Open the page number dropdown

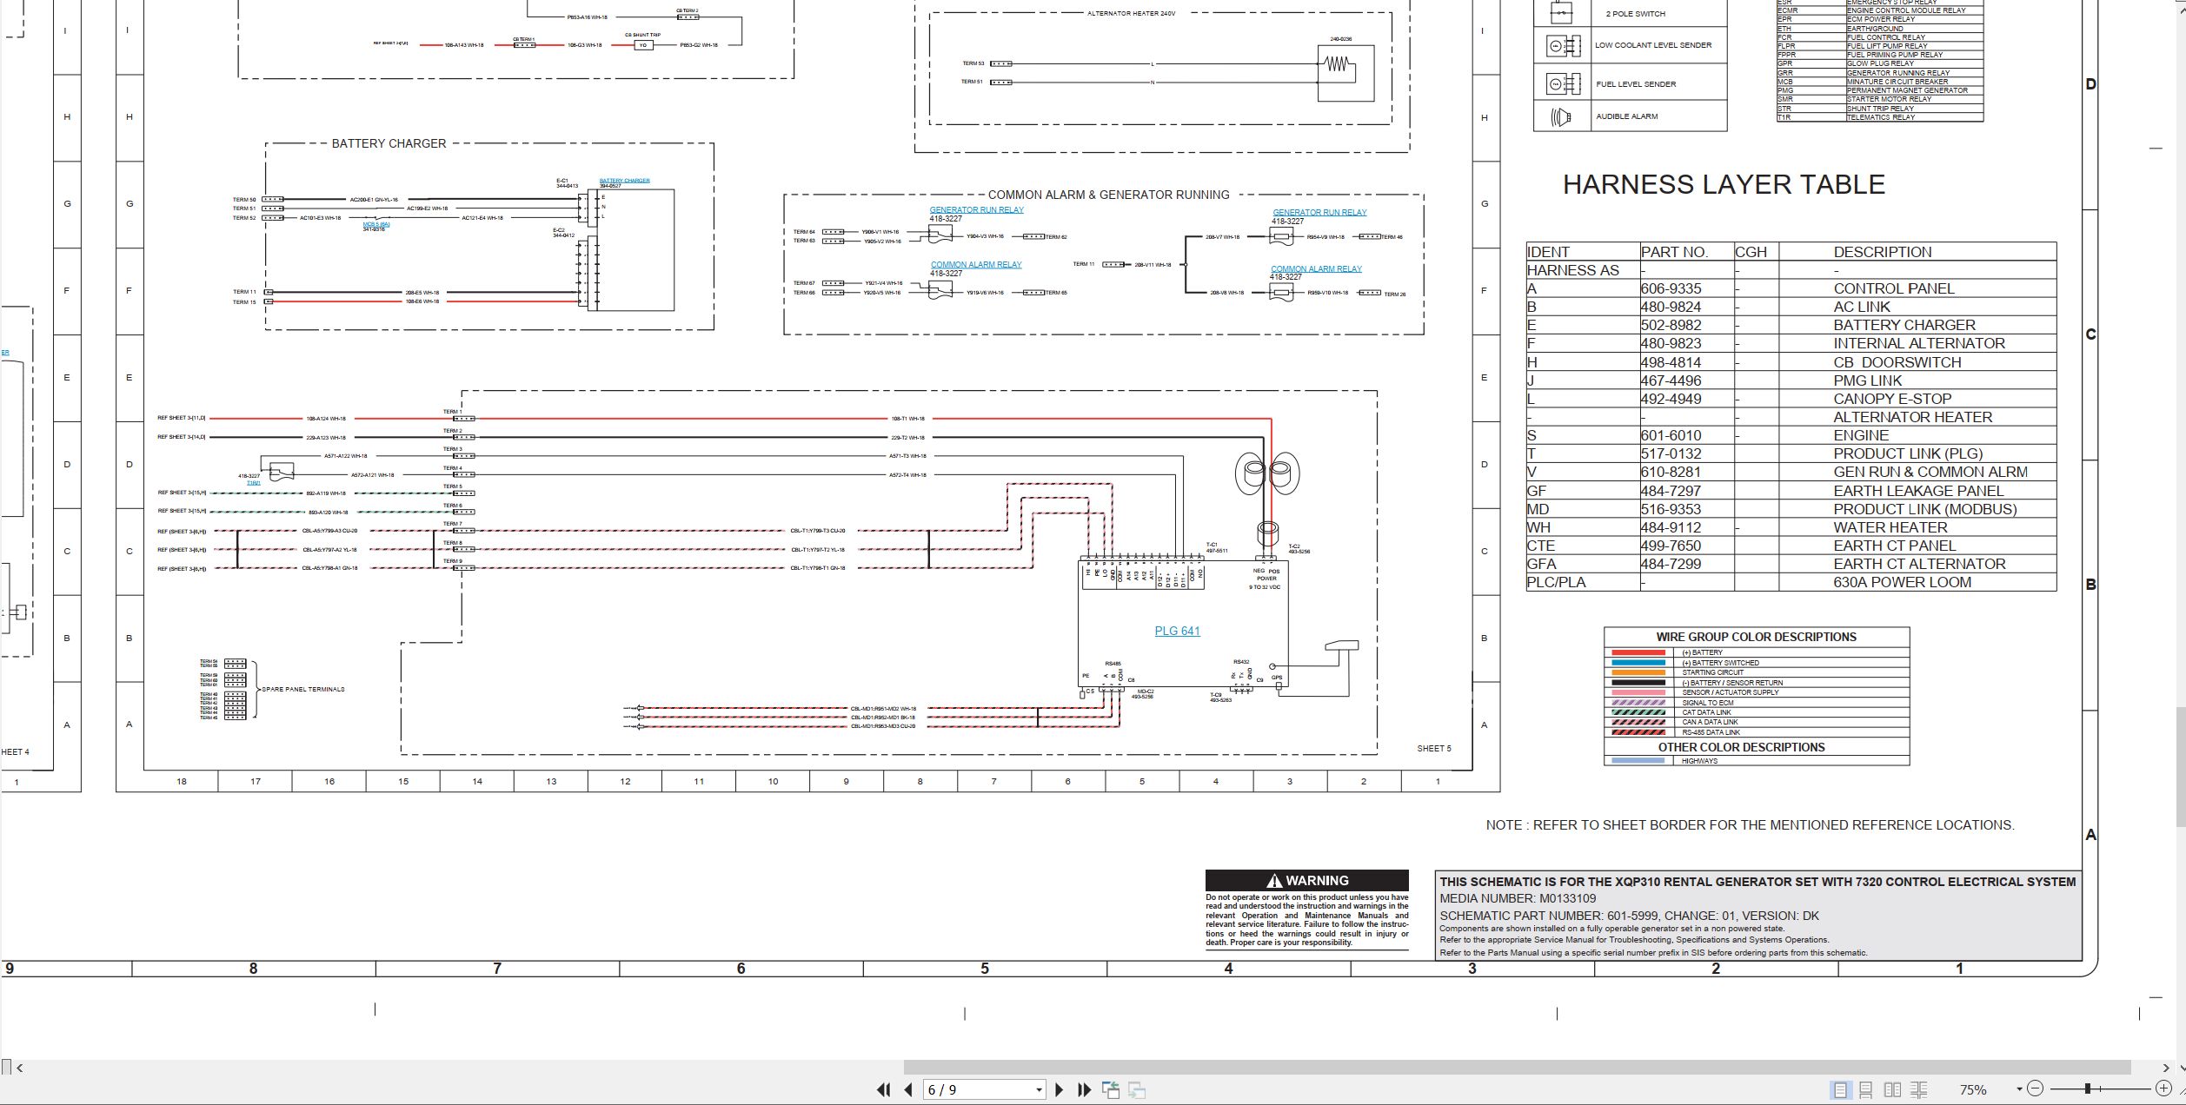click(1039, 1090)
